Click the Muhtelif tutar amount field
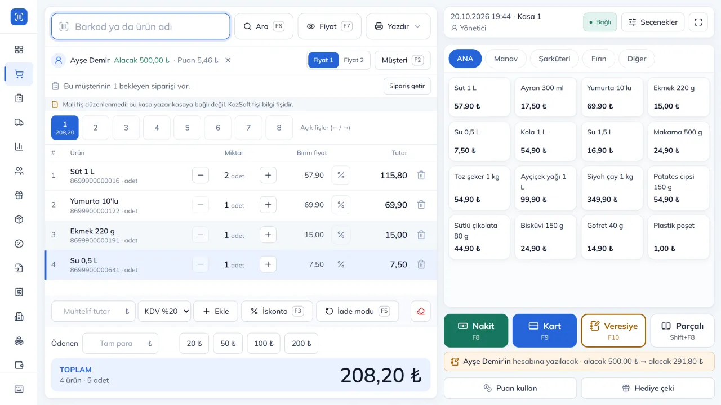Screen dimensions: 721x405 94,311
